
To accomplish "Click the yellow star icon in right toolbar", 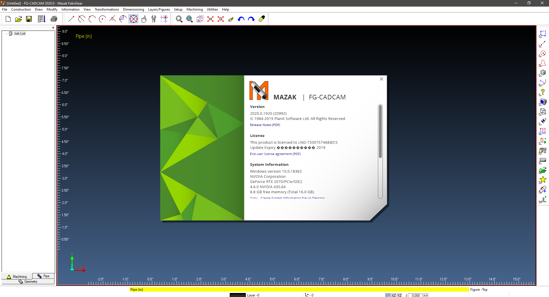I will click(x=542, y=180).
